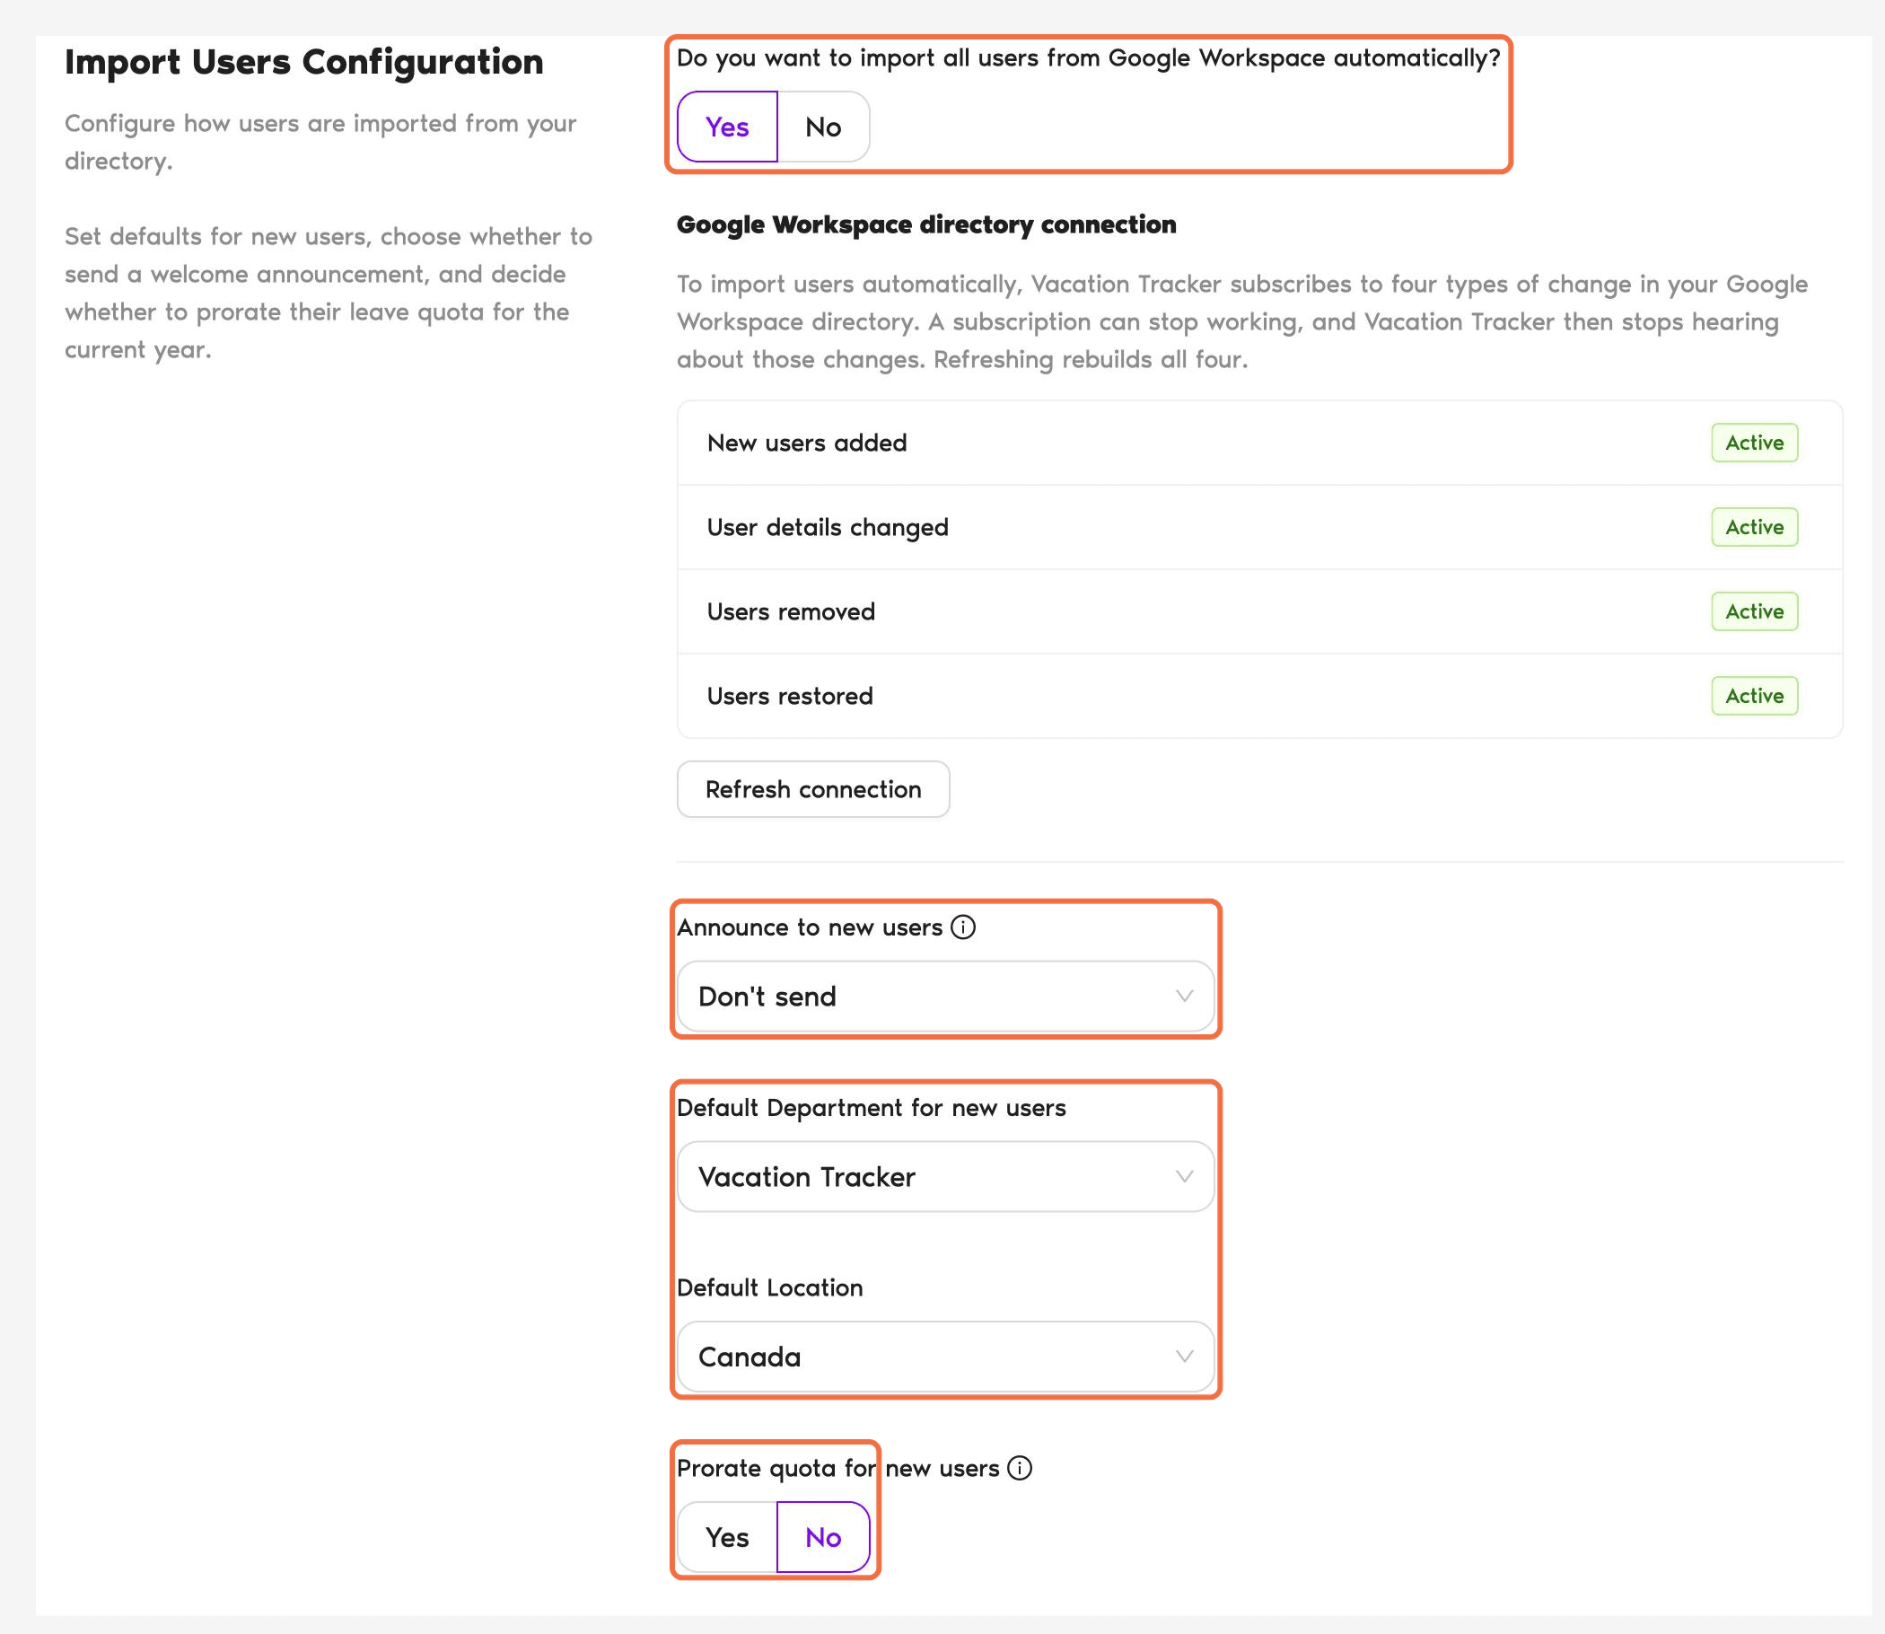
Task: Click the Google Workspace directory connection heading
Action: pos(926,224)
